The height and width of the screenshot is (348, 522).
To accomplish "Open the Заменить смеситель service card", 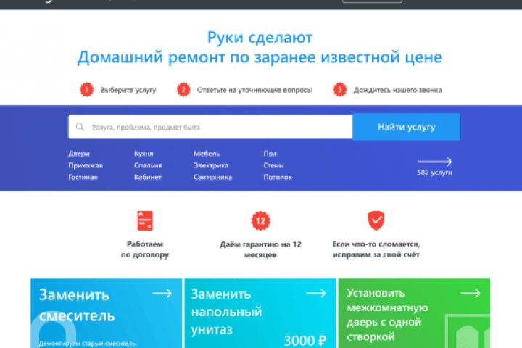I will point(106,313).
